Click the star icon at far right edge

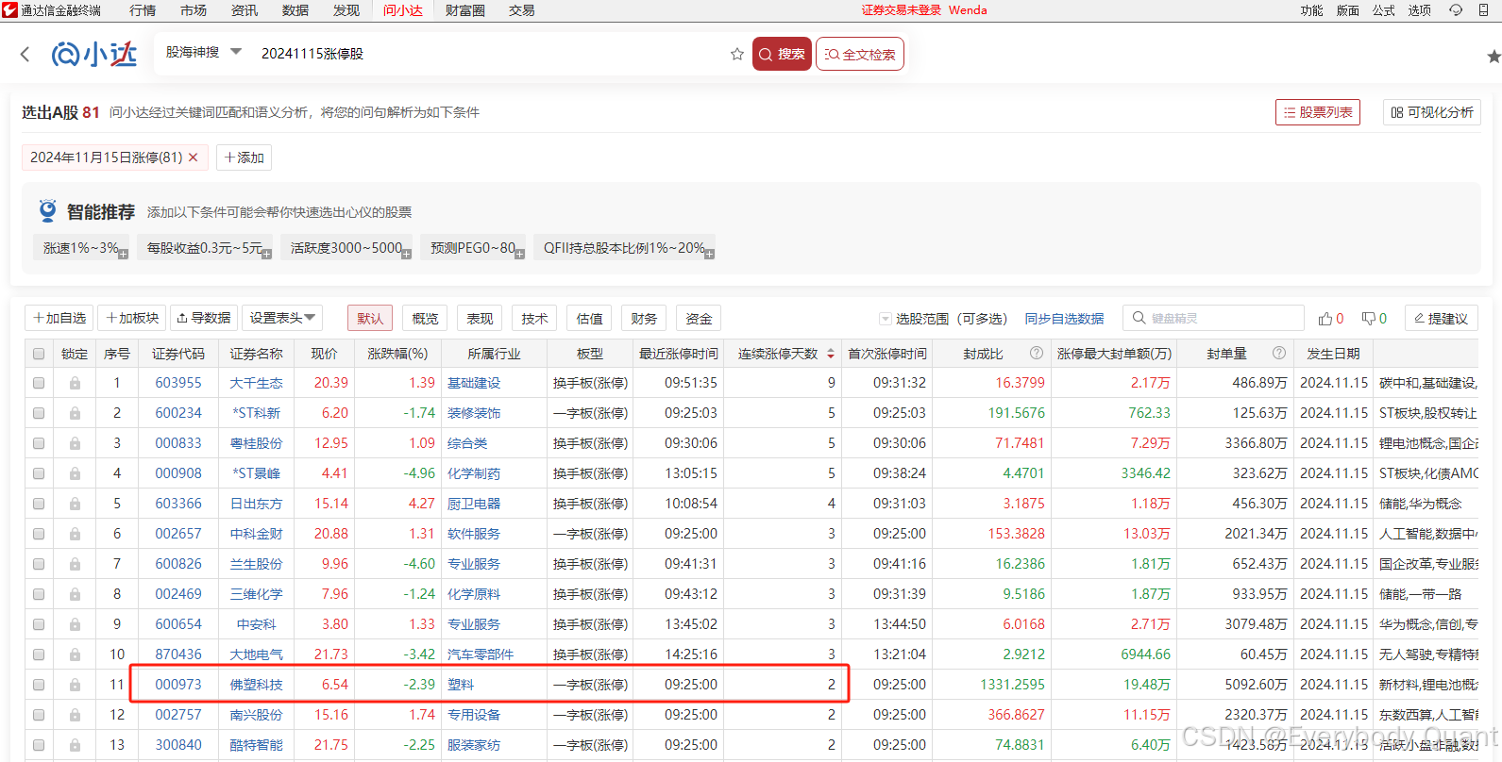1494,57
